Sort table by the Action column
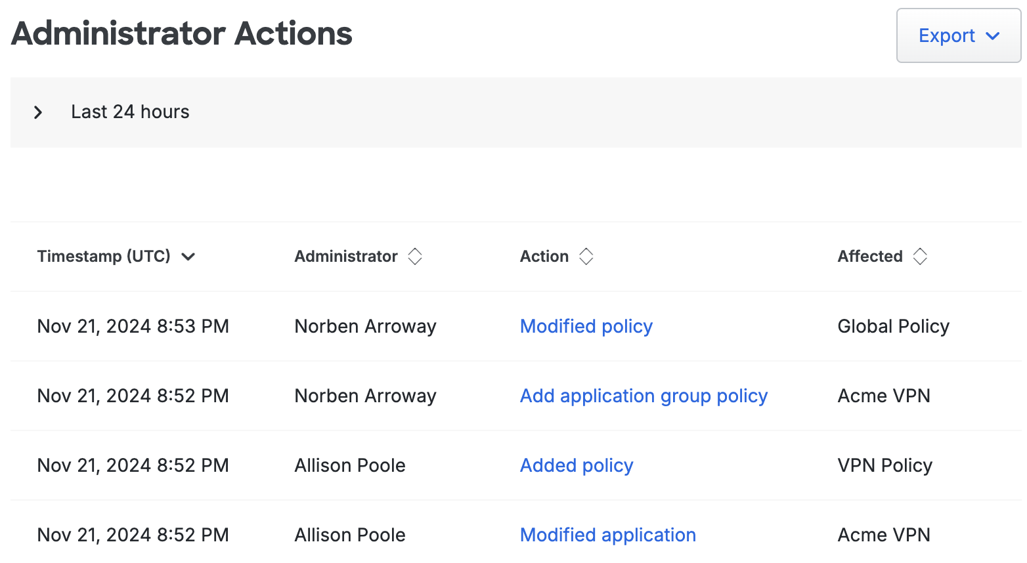Image resolution: width=1027 pixels, height=563 pixels. [x=586, y=256]
